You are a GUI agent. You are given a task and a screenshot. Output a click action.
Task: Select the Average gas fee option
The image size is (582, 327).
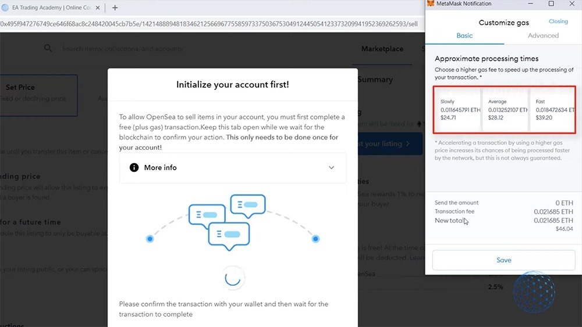[x=505, y=109]
